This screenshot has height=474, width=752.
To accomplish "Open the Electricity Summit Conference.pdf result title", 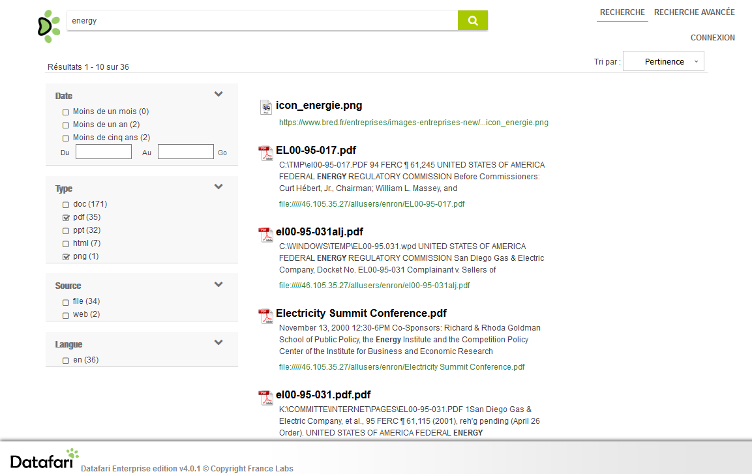I will pyautogui.click(x=361, y=314).
